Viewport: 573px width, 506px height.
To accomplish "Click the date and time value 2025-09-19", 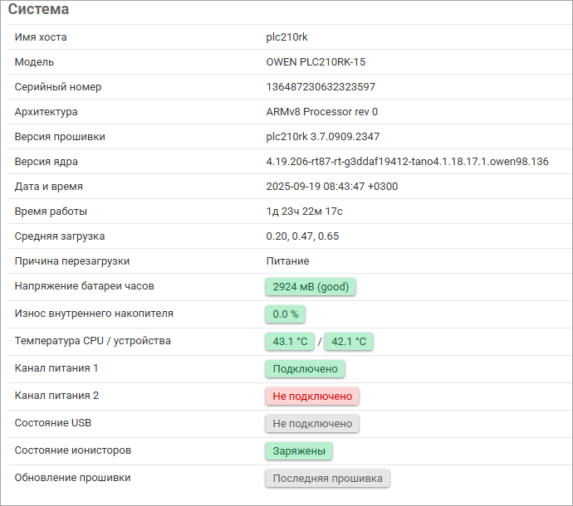I will (x=331, y=187).
